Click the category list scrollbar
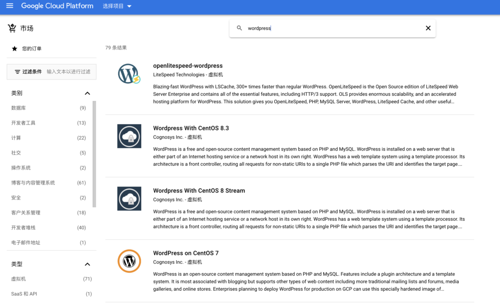Image resolution: width=500 pixels, height=303 pixels. 94,154
